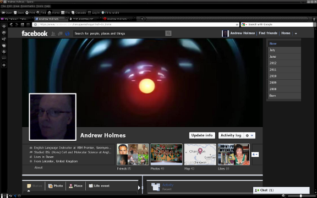Viewport: 317px width, 198px height.
Task: Click the Save toolbar icon
Action: [x=15, y=13]
